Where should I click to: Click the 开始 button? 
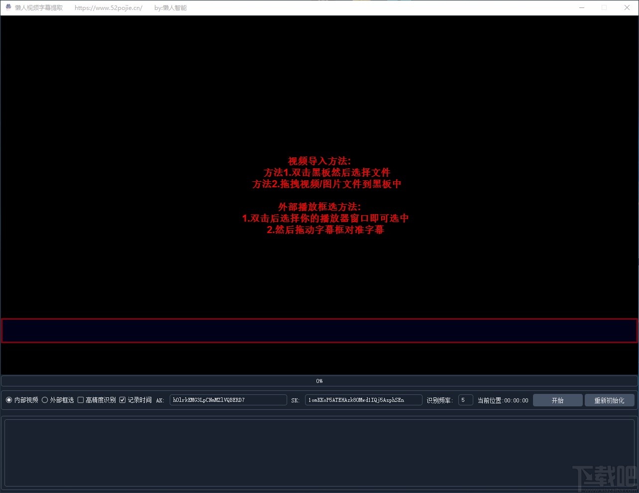(x=557, y=400)
